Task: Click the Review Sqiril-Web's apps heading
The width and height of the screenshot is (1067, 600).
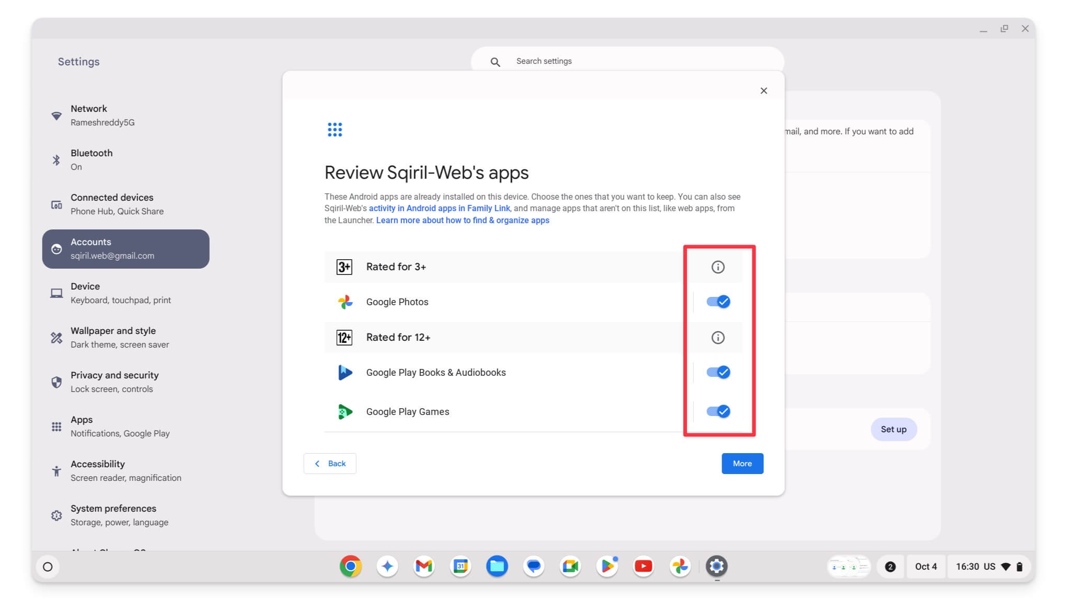Action: [x=427, y=172]
